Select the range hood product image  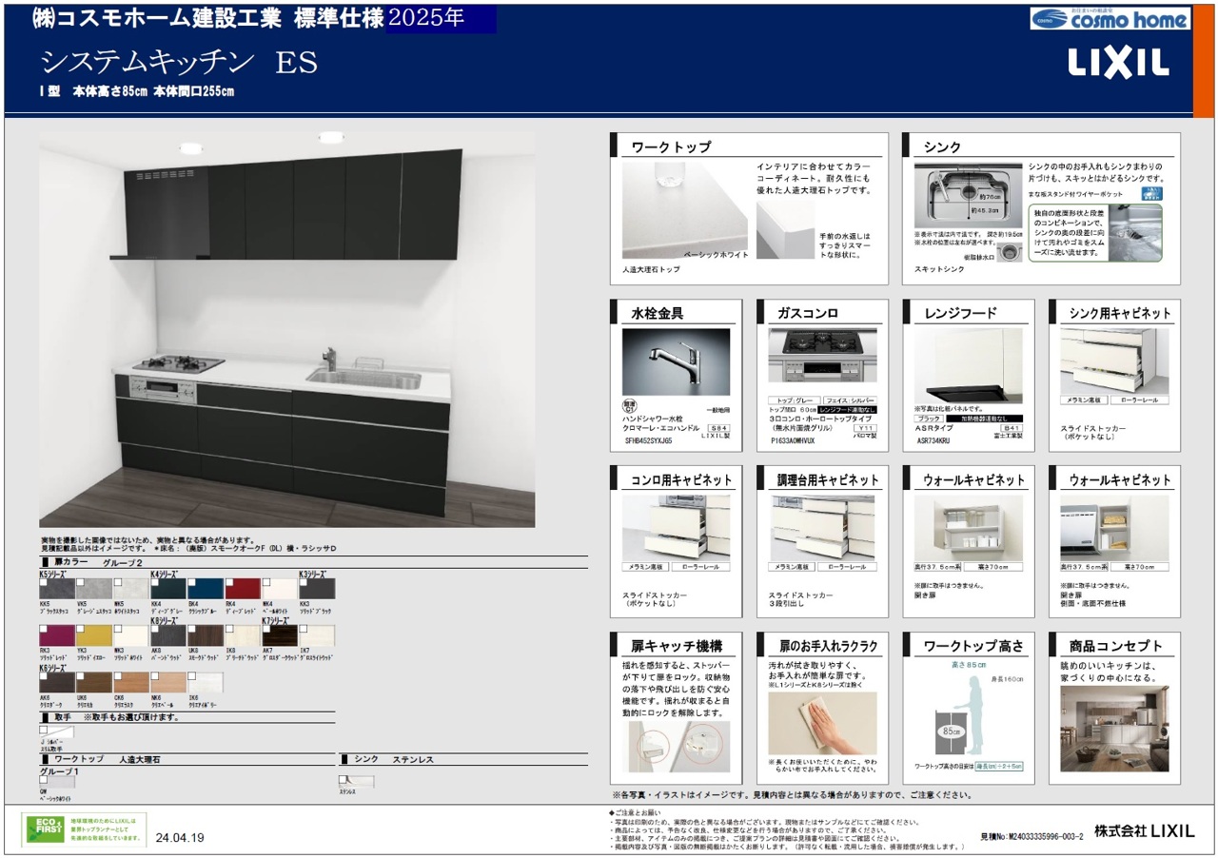click(968, 366)
